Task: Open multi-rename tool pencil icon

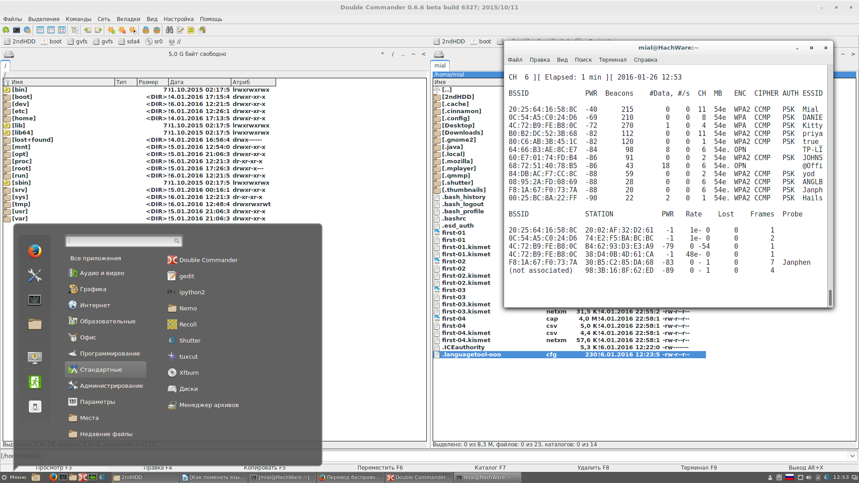Action: [x=180, y=30]
